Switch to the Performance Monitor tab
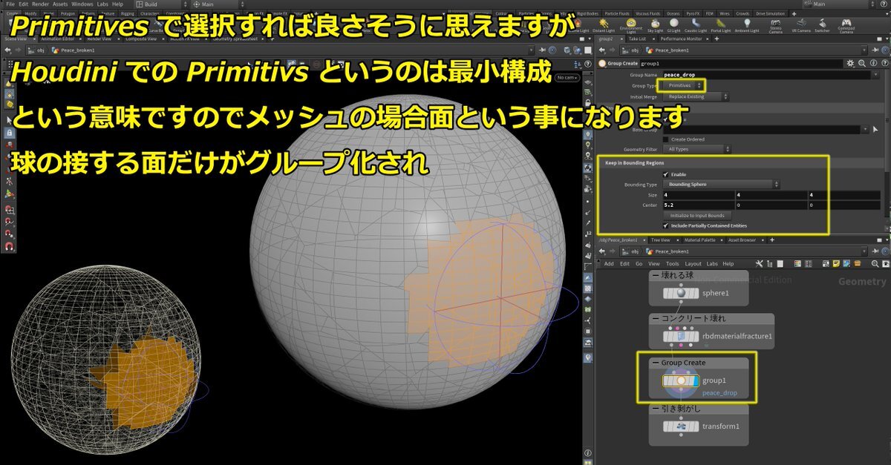891x465 pixels. (x=680, y=37)
